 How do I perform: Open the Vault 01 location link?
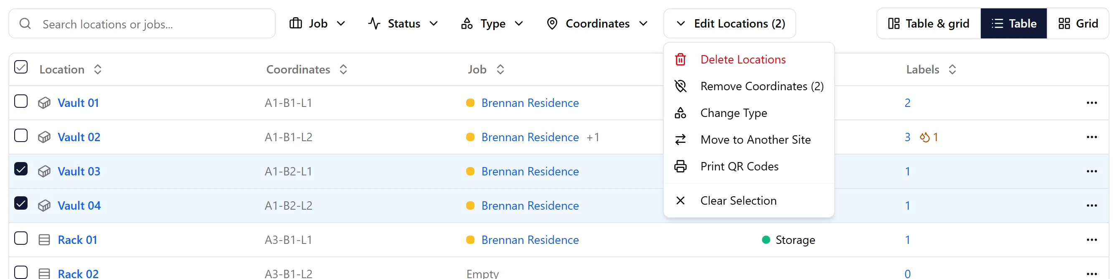click(x=79, y=103)
